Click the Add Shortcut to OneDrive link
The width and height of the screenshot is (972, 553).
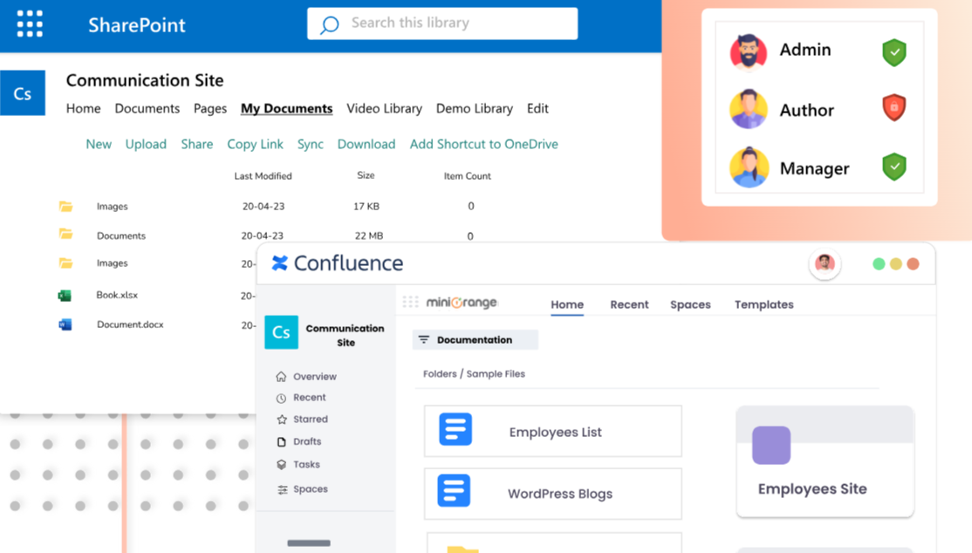pyautogui.click(x=483, y=144)
